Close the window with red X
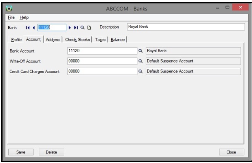This screenshot has height=163, width=252. pos(240,7)
